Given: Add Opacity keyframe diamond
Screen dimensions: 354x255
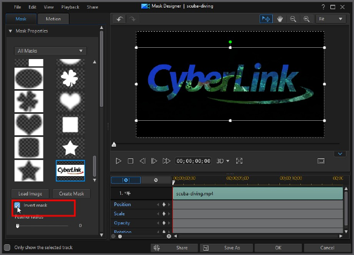Looking at the screenshot, I should (164, 223).
